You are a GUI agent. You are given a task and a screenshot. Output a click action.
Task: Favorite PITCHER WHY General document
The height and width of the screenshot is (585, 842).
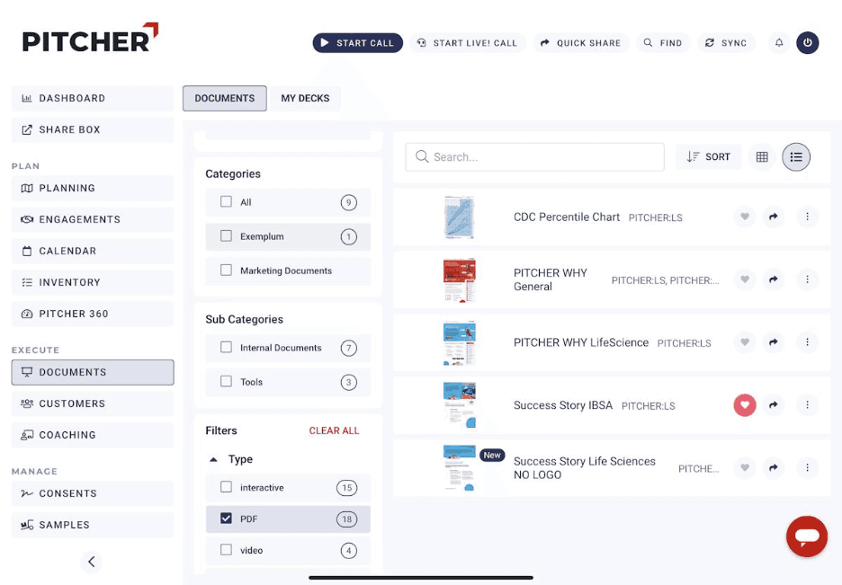[x=744, y=279]
